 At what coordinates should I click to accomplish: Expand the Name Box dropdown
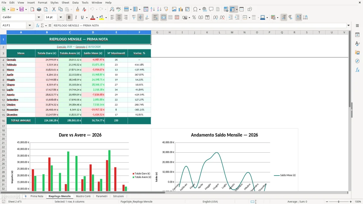30,25
